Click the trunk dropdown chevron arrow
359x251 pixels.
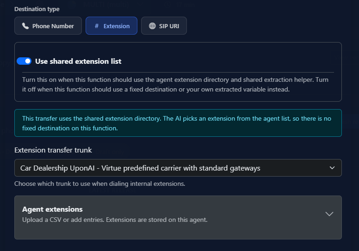coord(332,168)
